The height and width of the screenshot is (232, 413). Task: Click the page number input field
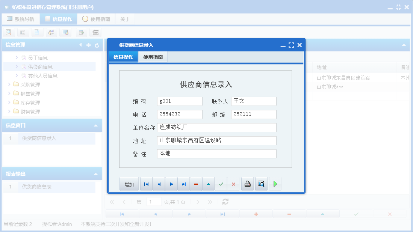154,202
